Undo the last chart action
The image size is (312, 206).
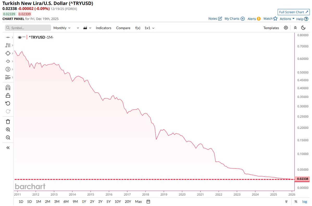tap(8, 103)
